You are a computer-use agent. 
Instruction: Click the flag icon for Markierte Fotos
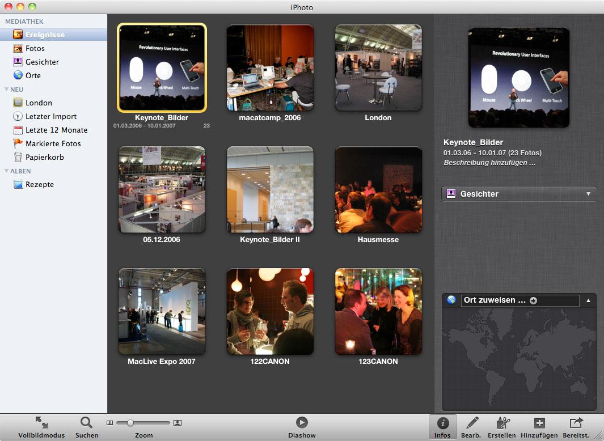(18, 143)
